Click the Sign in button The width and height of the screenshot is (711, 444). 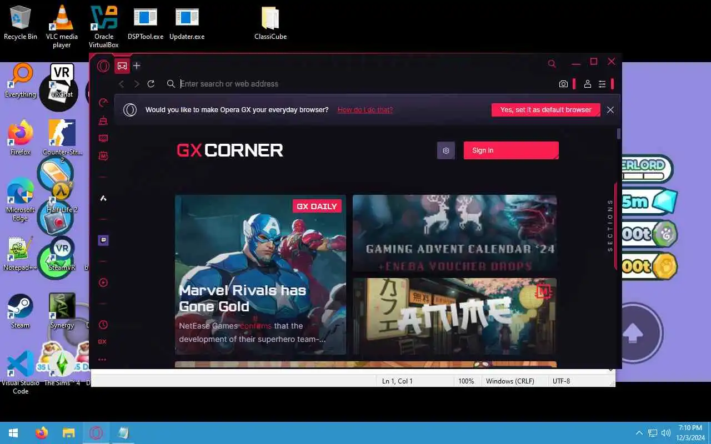511,150
